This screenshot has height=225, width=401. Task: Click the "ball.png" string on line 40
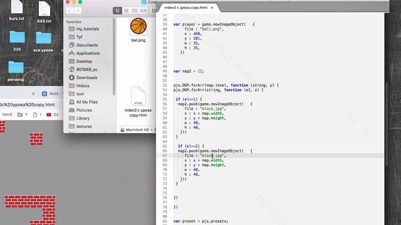pyautogui.click(x=211, y=29)
